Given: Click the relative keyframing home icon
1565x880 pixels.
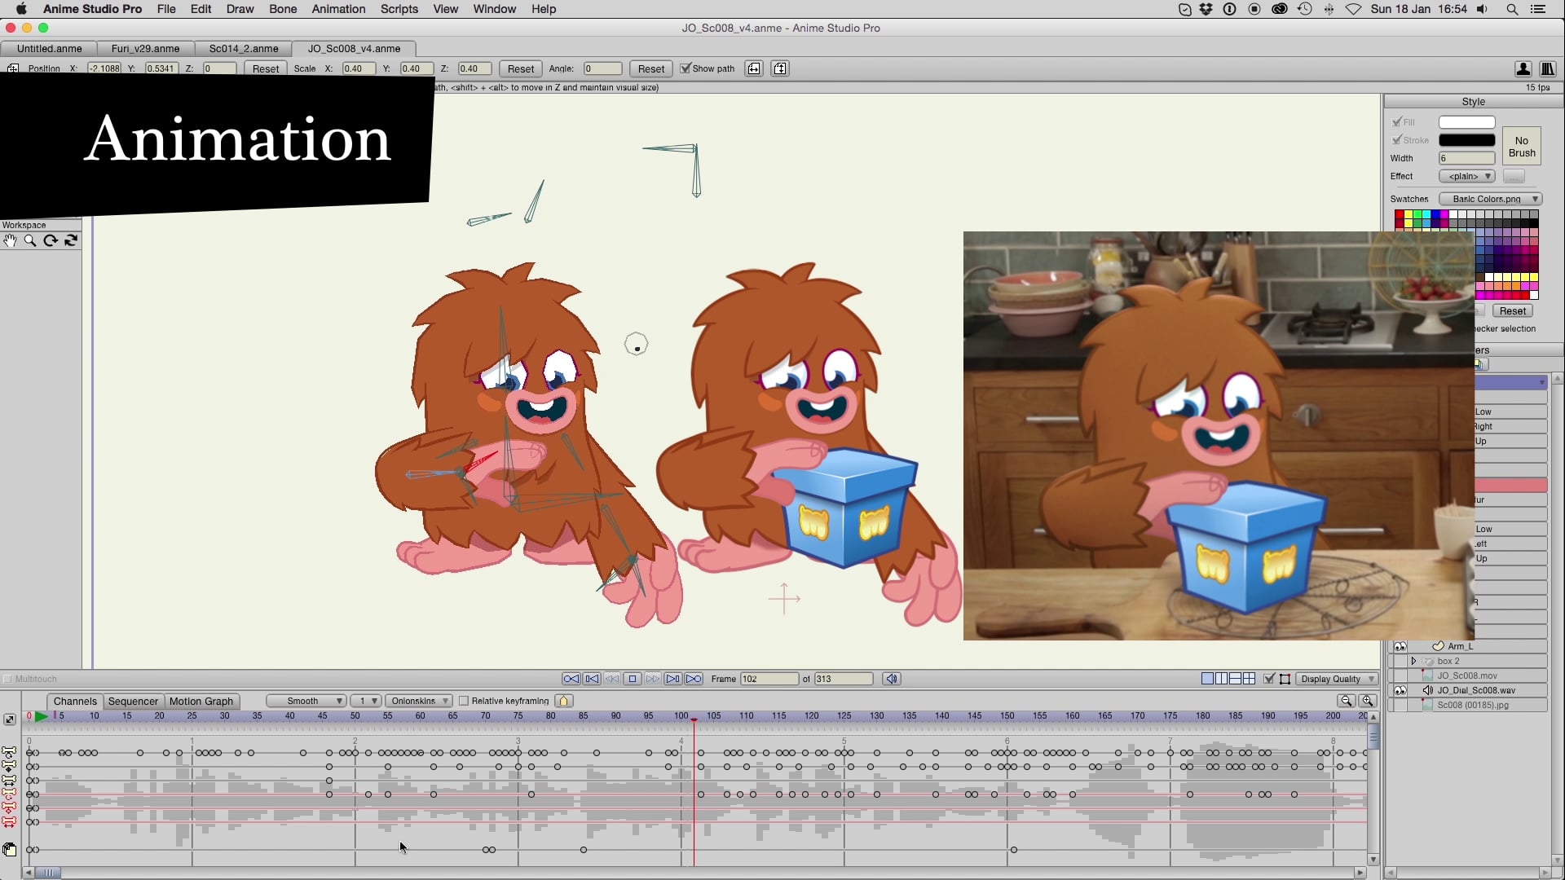Looking at the screenshot, I should pyautogui.click(x=564, y=701).
